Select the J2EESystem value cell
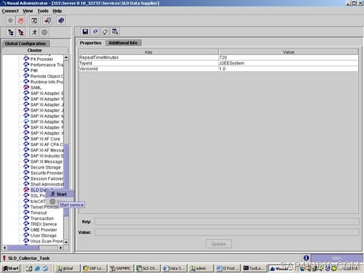364x273 pixels. (x=289, y=63)
